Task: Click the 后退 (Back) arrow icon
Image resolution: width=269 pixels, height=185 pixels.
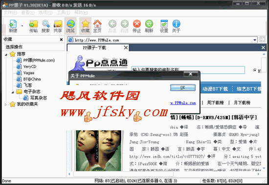Action: click(x=112, y=26)
